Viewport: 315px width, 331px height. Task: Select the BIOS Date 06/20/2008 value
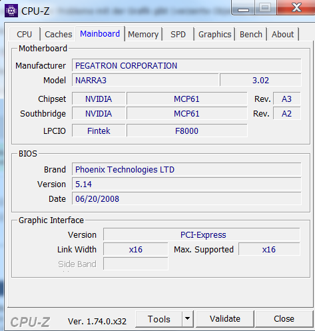[186, 198]
